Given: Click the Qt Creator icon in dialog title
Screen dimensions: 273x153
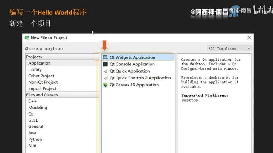Looking at the screenshot, I should coord(26,37).
